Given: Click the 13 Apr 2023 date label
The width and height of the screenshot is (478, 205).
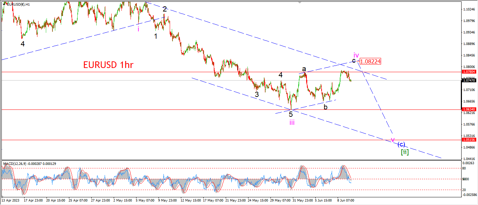Looking at the screenshot, I should coord(11,201).
